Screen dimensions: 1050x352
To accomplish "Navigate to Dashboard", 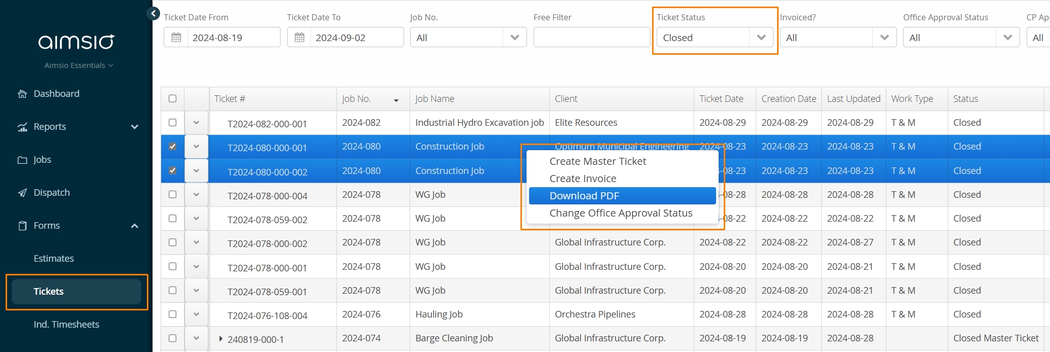I will pos(56,94).
